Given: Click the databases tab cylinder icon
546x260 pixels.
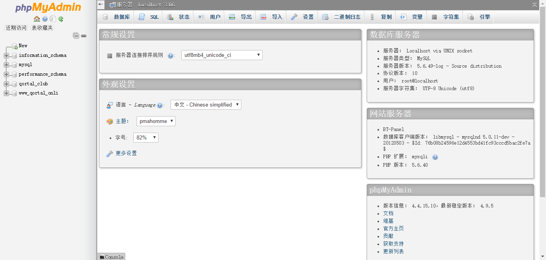Looking at the screenshot, I should (x=105, y=17).
